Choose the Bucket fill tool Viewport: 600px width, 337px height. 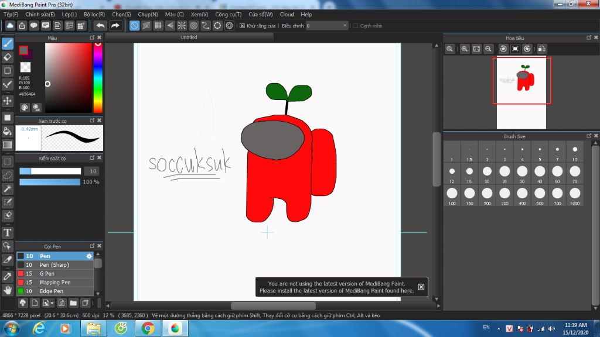coord(8,132)
